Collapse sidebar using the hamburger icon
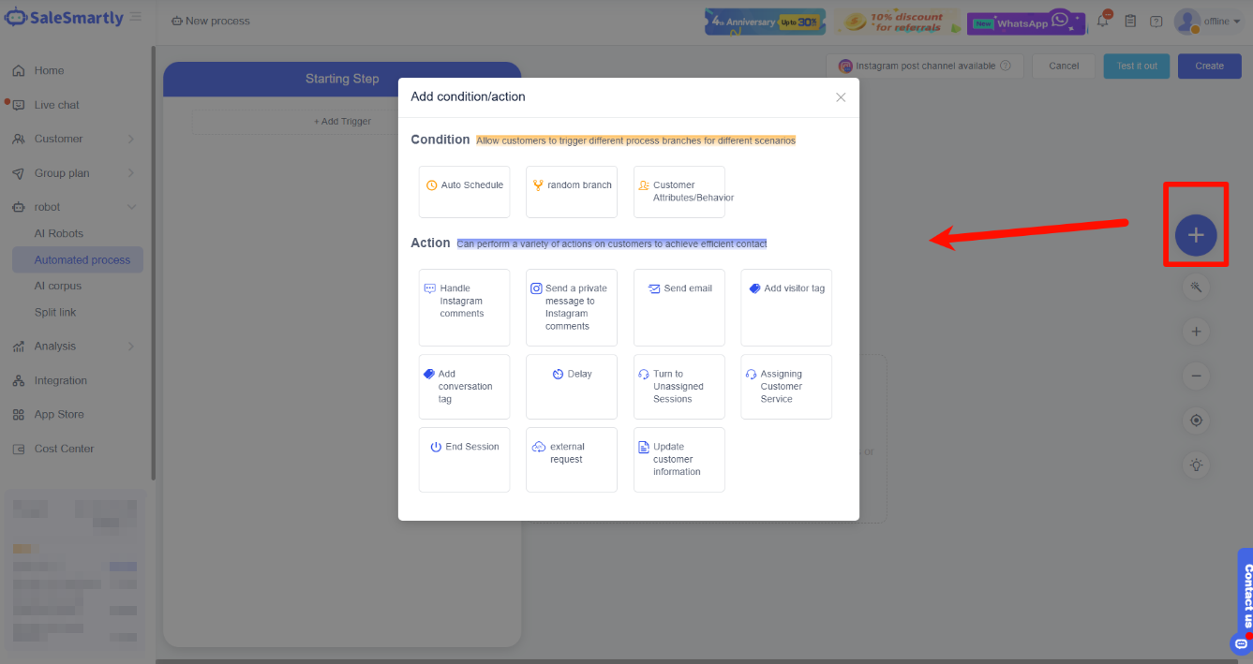1253x664 pixels. point(136,17)
